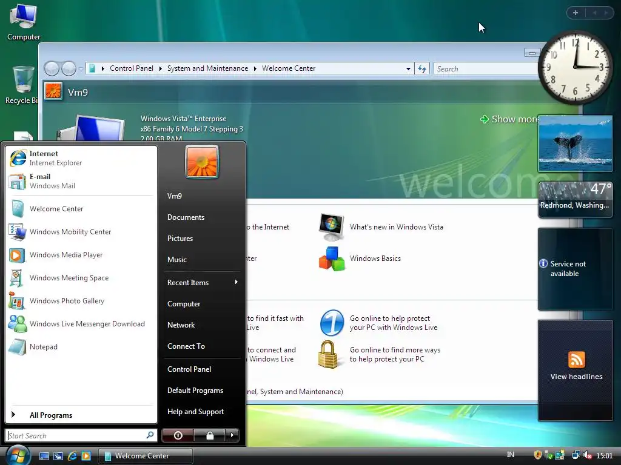Screen dimensions: 621x465
Task: Click Welcome Center taskbar button
Action: coord(146,456)
